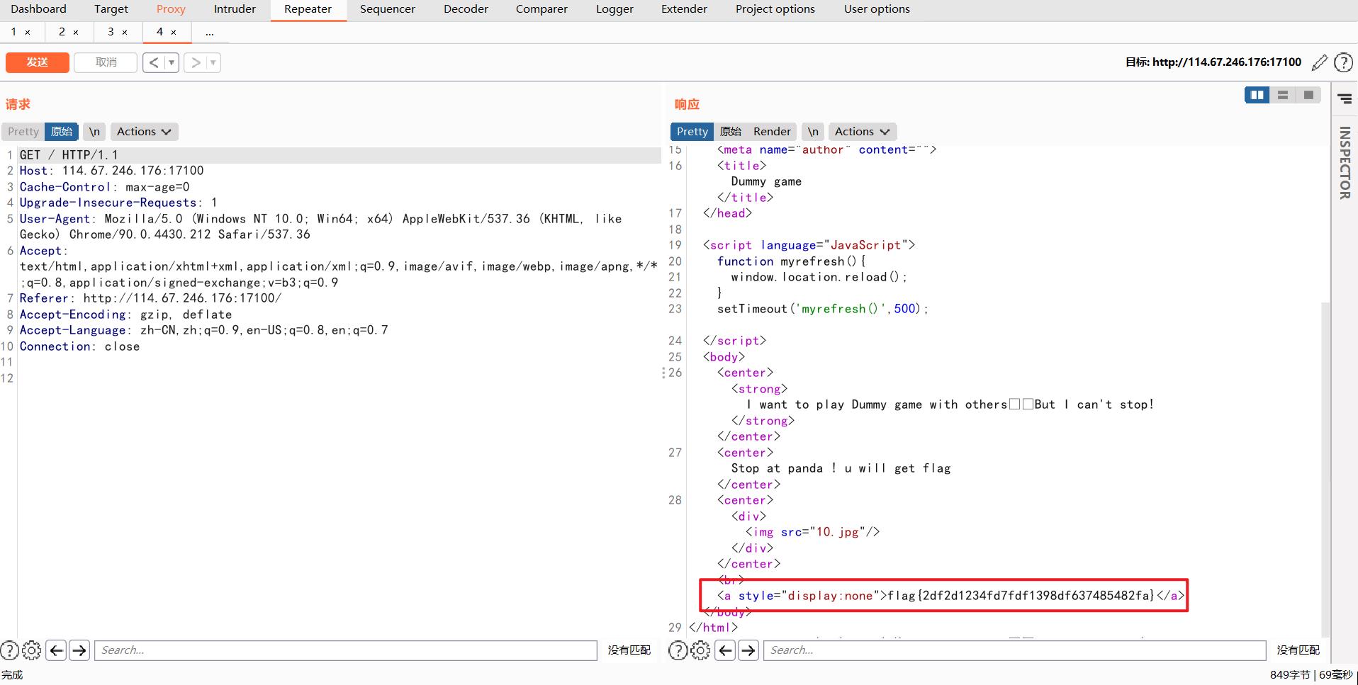The image size is (1358, 685).
Task: Select Repeater tab 2
Action: [x=62, y=32]
